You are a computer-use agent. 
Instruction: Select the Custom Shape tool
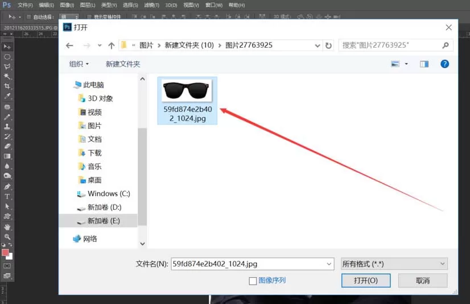coord(7,216)
